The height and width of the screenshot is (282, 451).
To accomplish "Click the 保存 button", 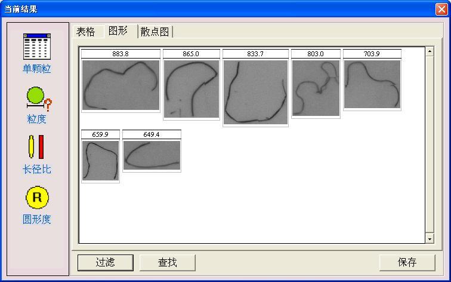I will pos(407,262).
